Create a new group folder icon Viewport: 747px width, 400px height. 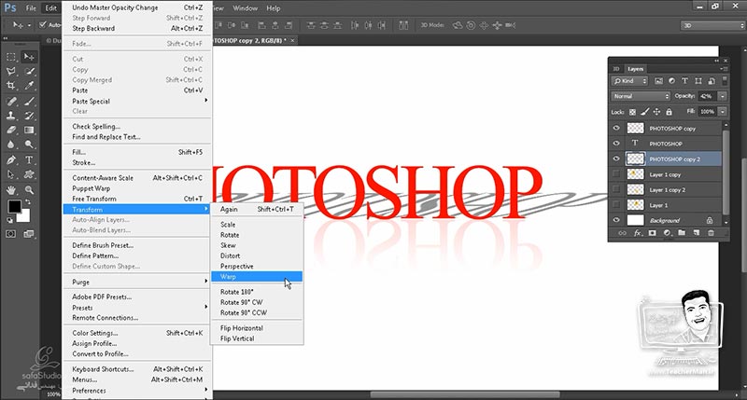682,233
